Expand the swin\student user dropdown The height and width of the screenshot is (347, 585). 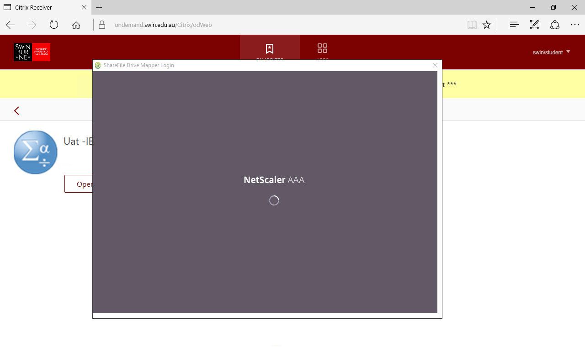click(x=551, y=52)
